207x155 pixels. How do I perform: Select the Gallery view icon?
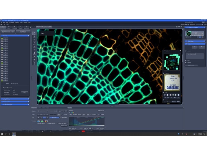click(34, 40)
